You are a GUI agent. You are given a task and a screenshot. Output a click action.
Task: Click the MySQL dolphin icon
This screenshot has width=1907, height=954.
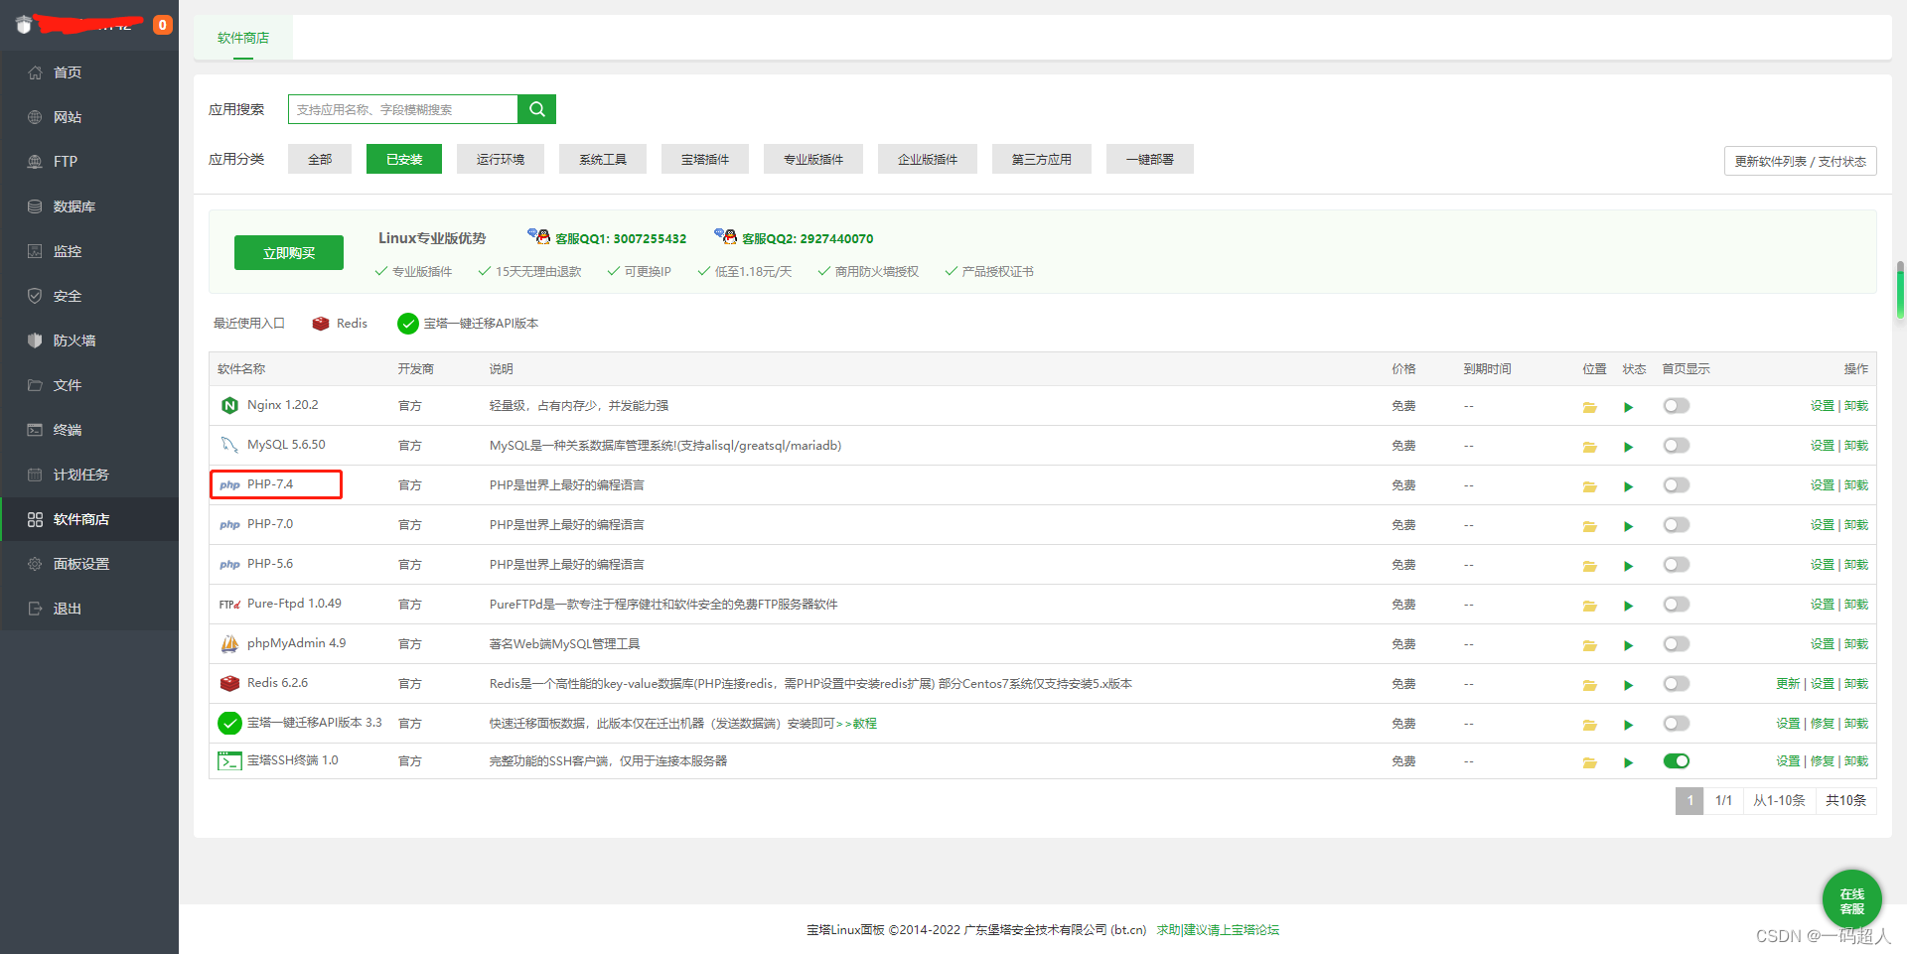pyautogui.click(x=229, y=445)
